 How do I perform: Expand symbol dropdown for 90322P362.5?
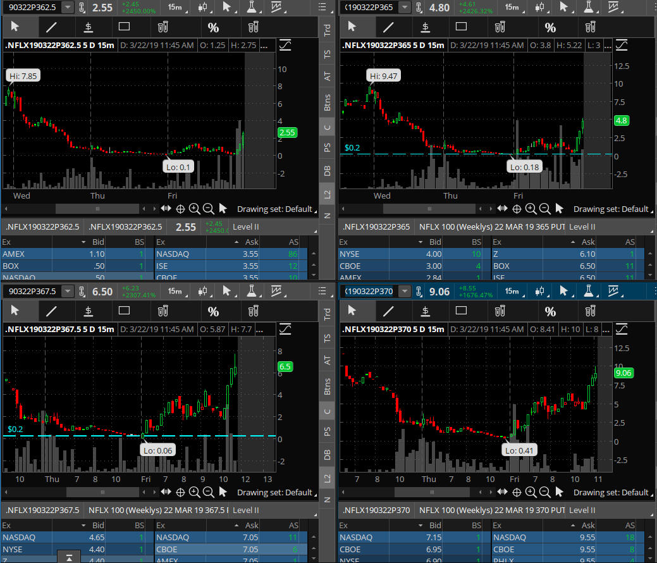[x=67, y=8]
